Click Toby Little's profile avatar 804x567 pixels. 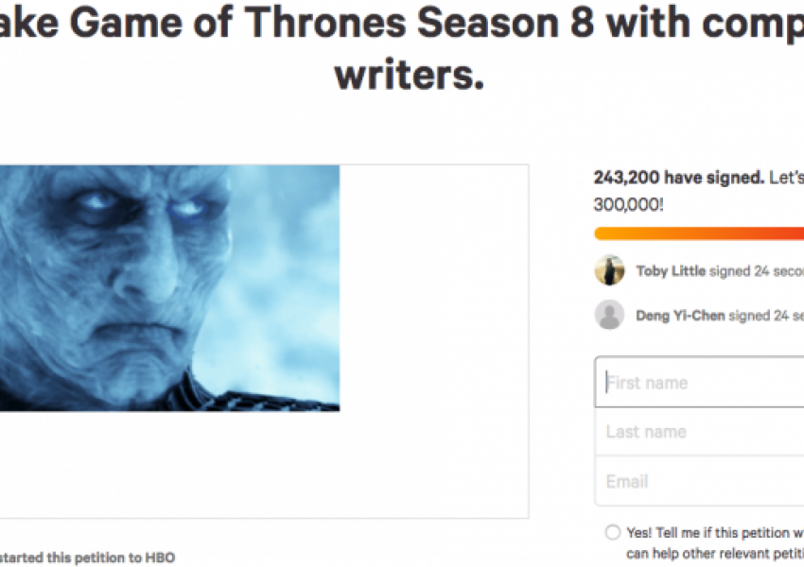click(609, 270)
